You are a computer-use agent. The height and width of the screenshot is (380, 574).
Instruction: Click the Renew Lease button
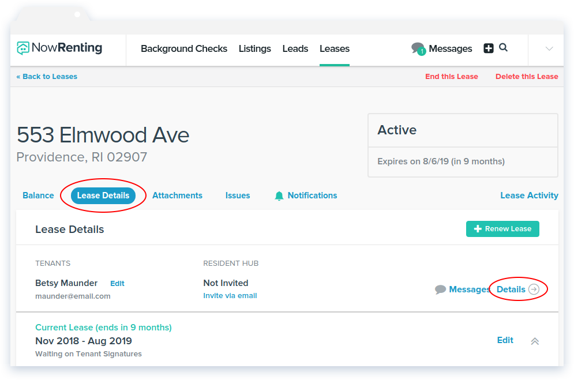tap(502, 229)
